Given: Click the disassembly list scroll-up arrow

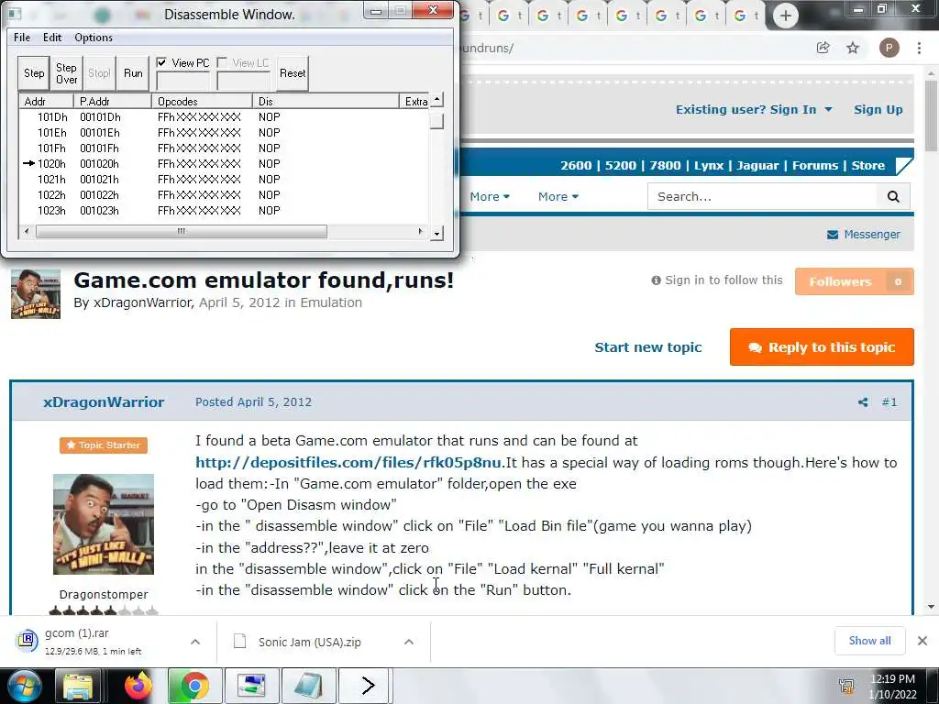Looking at the screenshot, I should click(x=437, y=100).
